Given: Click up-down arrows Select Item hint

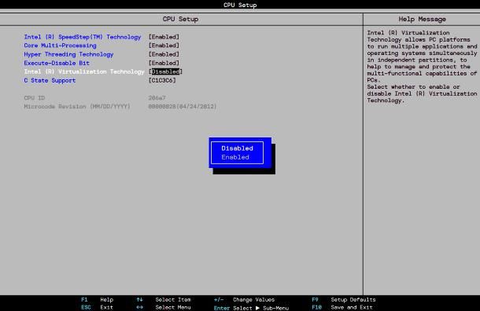Looking at the screenshot, I should point(164,300).
